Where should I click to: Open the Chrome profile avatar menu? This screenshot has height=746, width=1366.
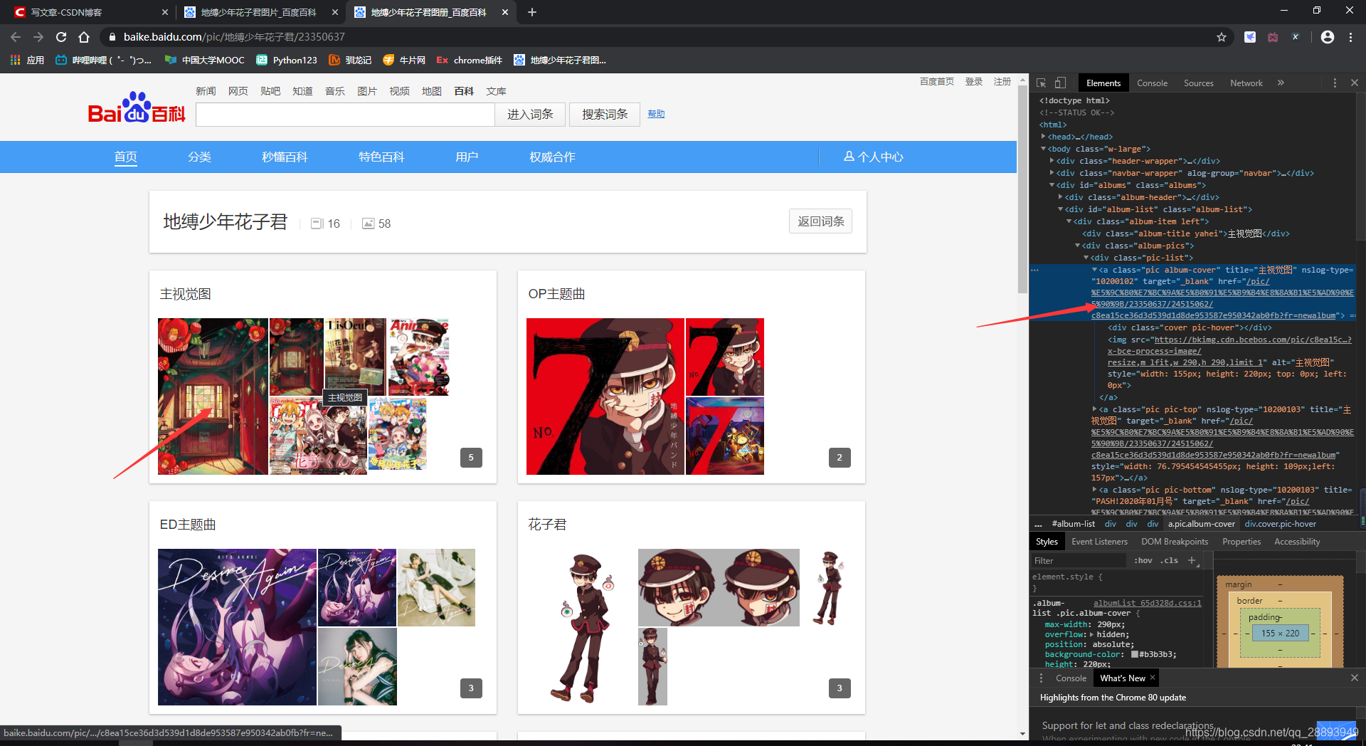(1328, 37)
